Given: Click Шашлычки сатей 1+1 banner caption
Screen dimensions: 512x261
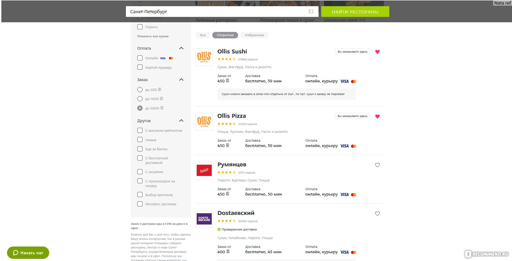Looking at the screenshot, I should [345, 20].
